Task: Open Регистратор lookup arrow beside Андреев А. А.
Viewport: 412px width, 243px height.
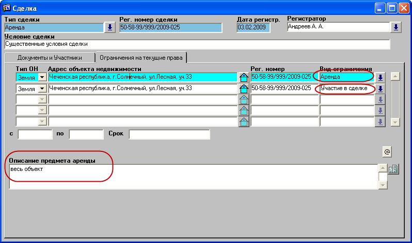Action: 395,27
